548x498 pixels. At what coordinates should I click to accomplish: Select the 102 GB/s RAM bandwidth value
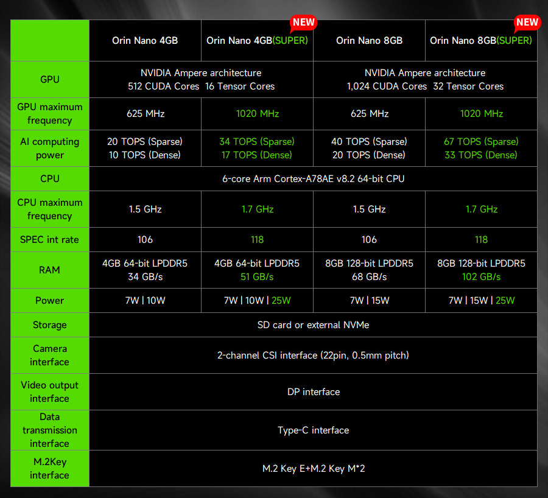481,277
